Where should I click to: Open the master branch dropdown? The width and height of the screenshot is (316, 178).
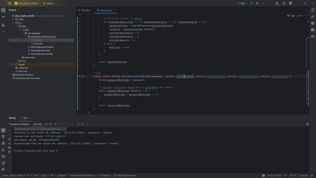50,3
